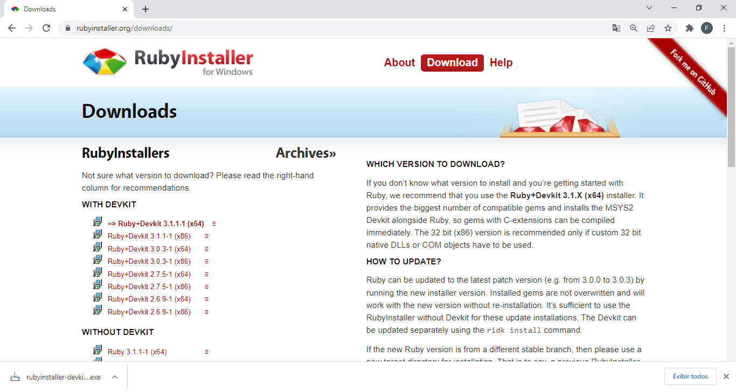This screenshot has height=392, width=736.
Task: Download Ruby+Devkit 2.6.9-1 (x64) installer
Action: [149, 299]
